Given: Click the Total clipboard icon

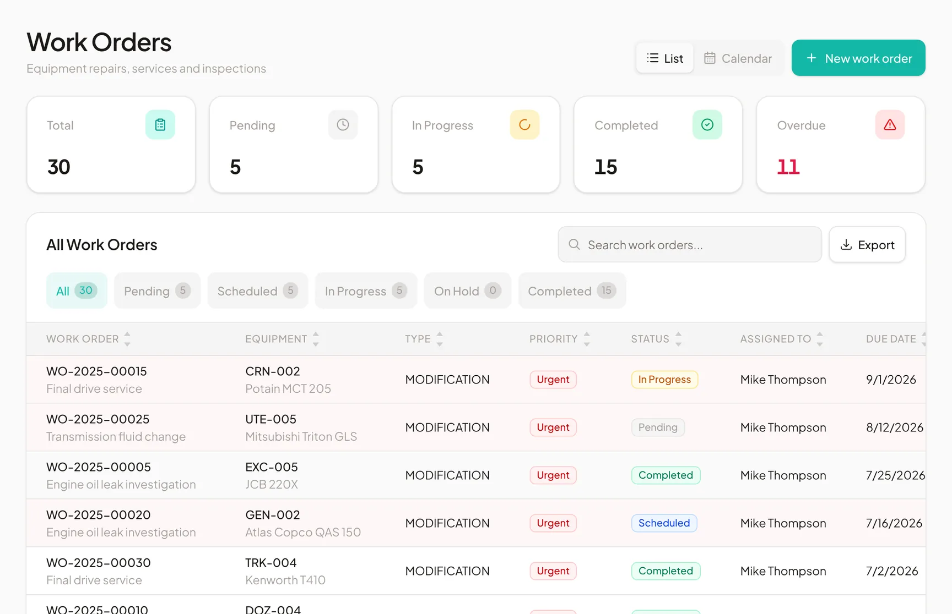Looking at the screenshot, I should coord(160,125).
